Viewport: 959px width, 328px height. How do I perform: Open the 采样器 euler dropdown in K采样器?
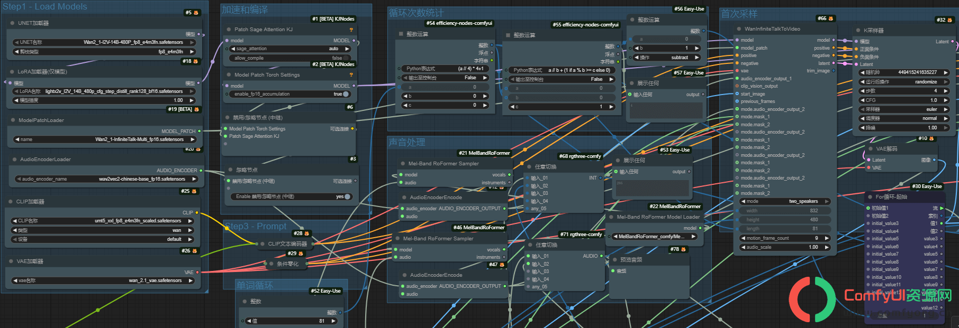(904, 109)
